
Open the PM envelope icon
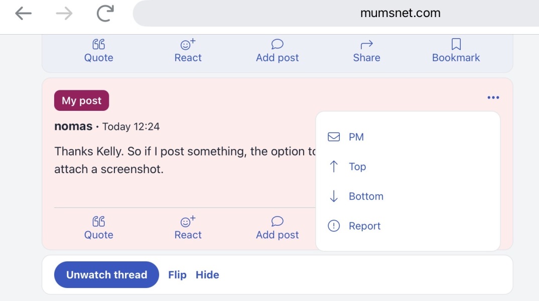(334, 136)
